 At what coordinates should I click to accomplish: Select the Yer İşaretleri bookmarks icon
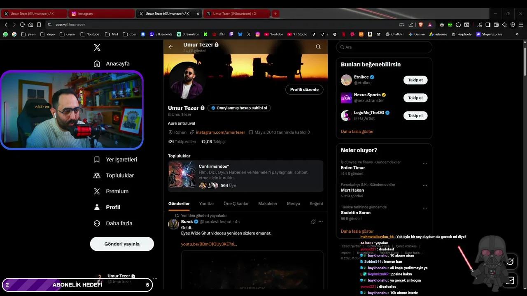(x=97, y=160)
